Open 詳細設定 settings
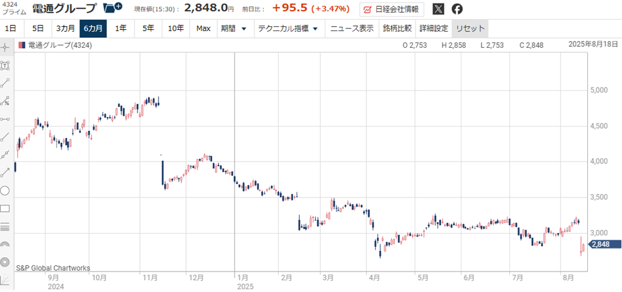 [x=434, y=29]
